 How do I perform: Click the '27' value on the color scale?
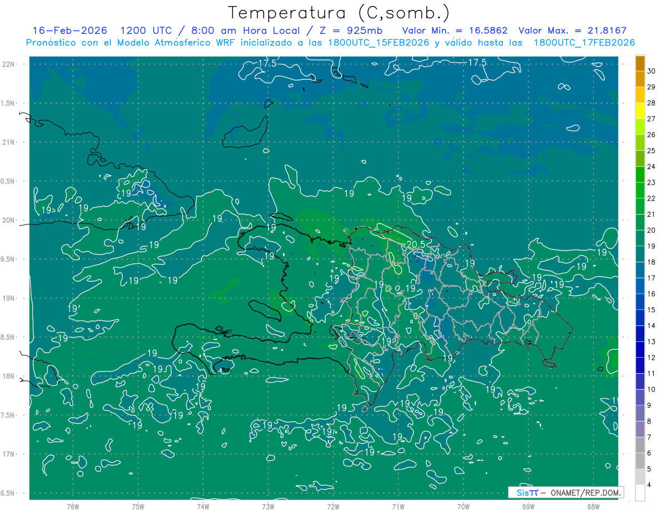click(x=652, y=119)
